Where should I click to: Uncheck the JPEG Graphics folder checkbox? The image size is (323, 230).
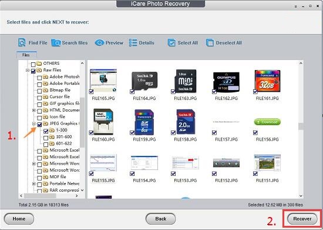pos(39,125)
